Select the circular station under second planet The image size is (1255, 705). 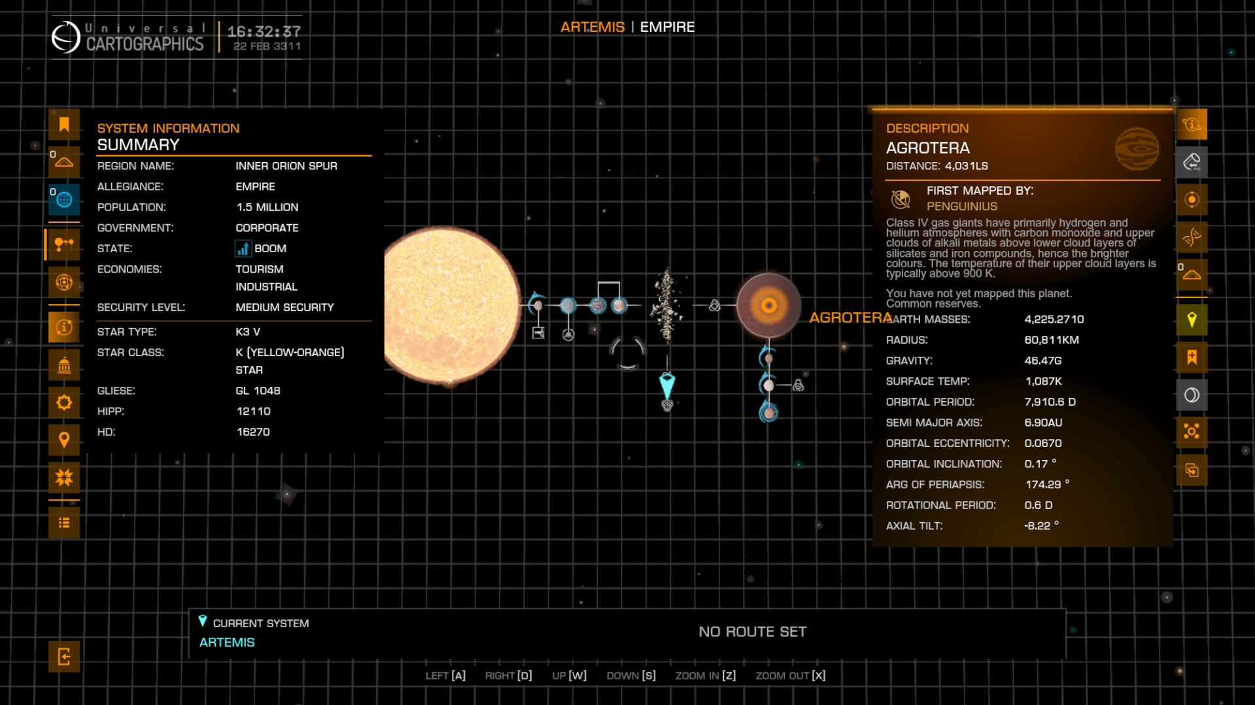coord(568,335)
